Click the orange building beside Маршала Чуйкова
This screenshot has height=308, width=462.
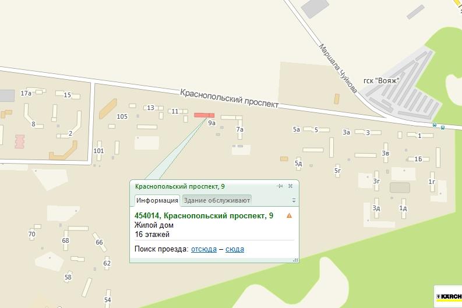337,99
